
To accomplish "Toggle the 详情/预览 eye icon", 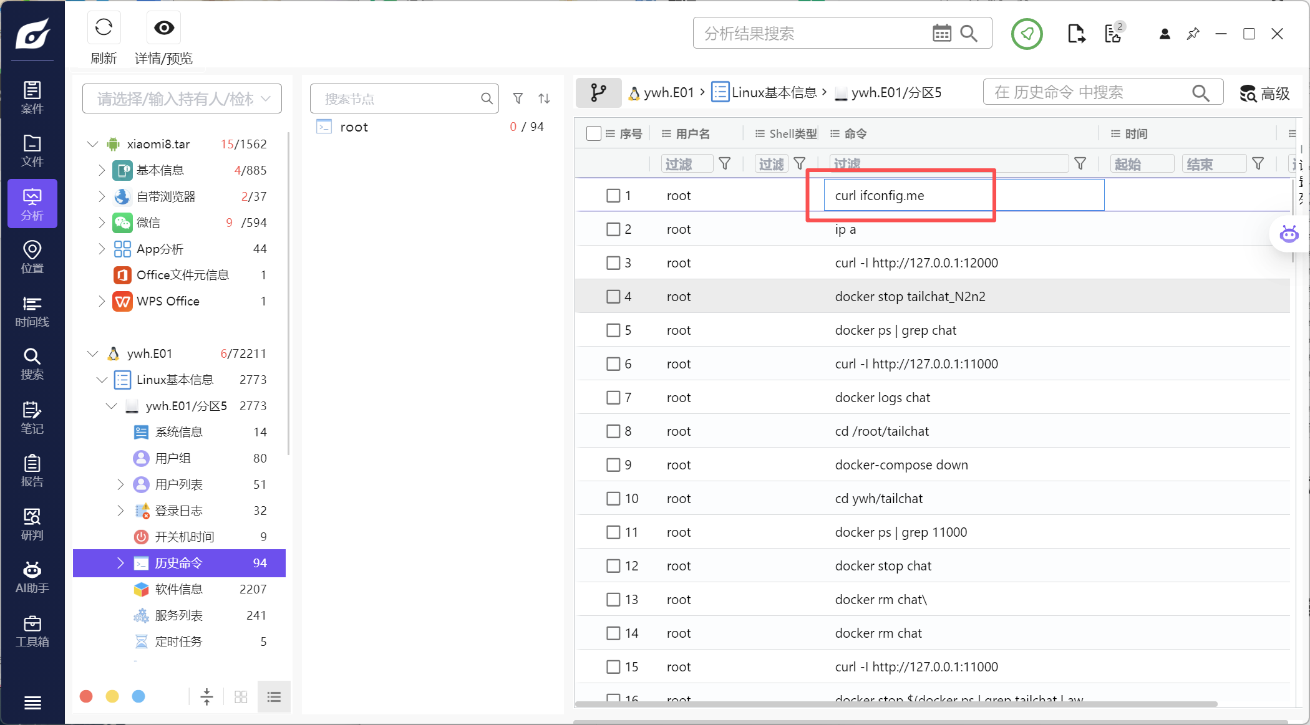I will 164,27.
